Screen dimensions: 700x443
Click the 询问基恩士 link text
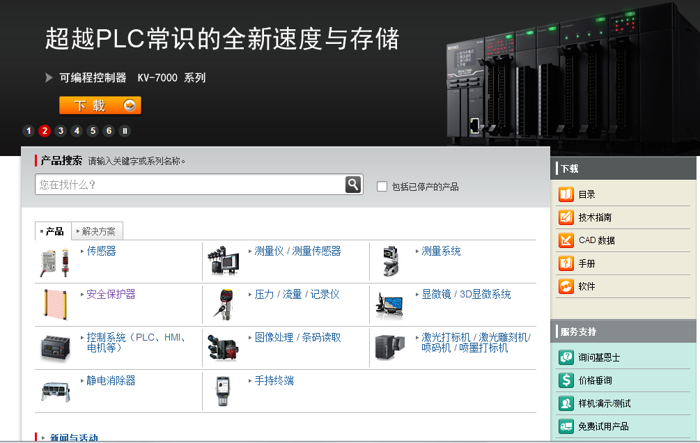click(x=599, y=358)
